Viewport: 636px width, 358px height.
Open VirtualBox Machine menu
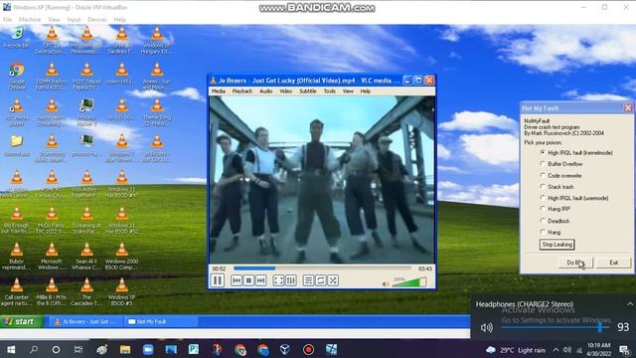coord(30,20)
